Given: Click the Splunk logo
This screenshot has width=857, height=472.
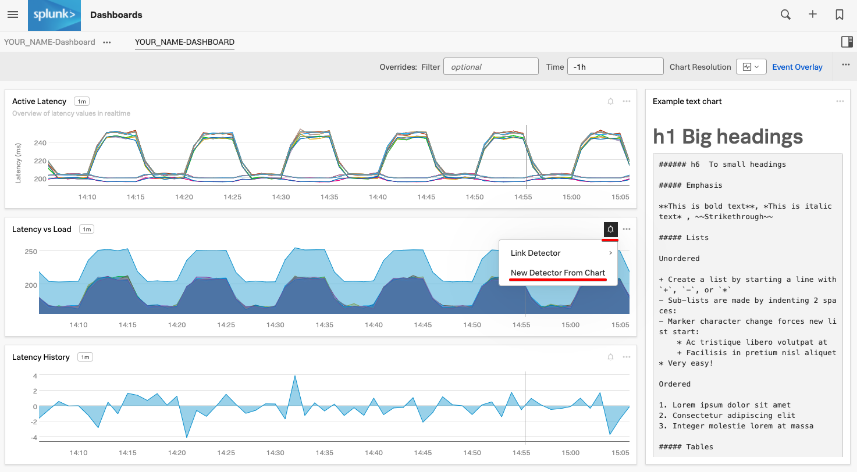Looking at the screenshot, I should click(x=54, y=15).
